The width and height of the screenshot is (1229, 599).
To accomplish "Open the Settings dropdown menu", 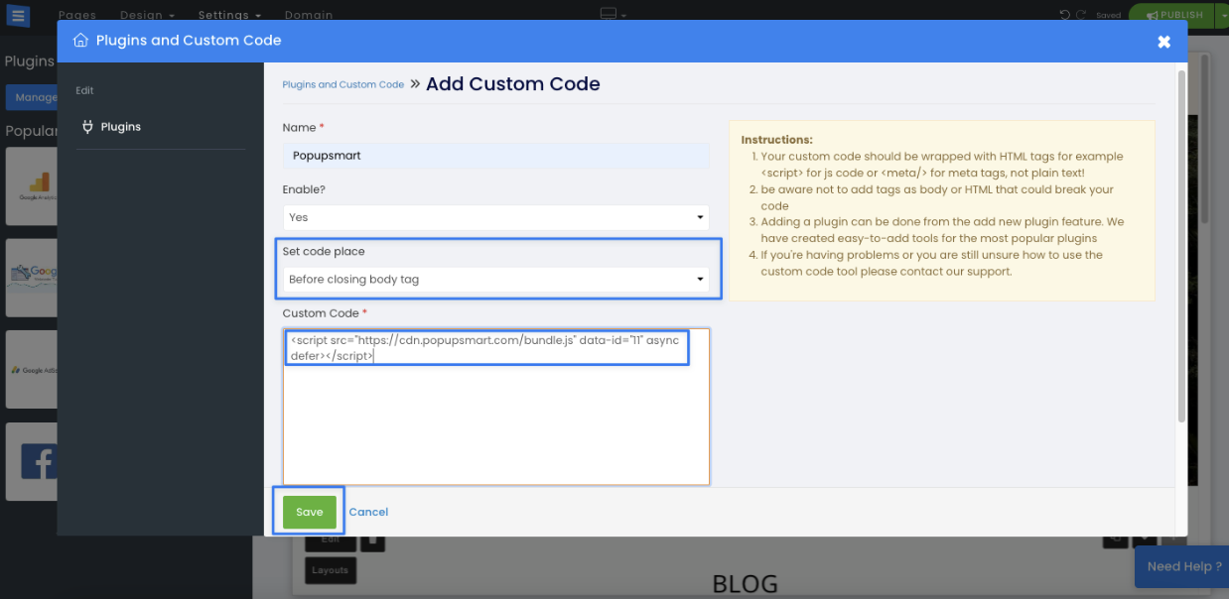I will tap(229, 15).
